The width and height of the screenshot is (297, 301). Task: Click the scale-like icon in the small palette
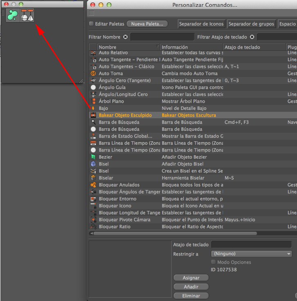(x=28, y=15)
